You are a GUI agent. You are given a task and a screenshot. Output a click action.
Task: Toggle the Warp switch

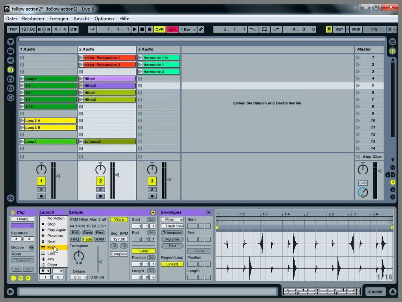click(x=119, y=219)
